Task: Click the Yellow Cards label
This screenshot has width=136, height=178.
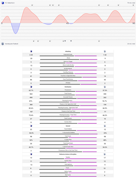Action: (x=68, y=171)
